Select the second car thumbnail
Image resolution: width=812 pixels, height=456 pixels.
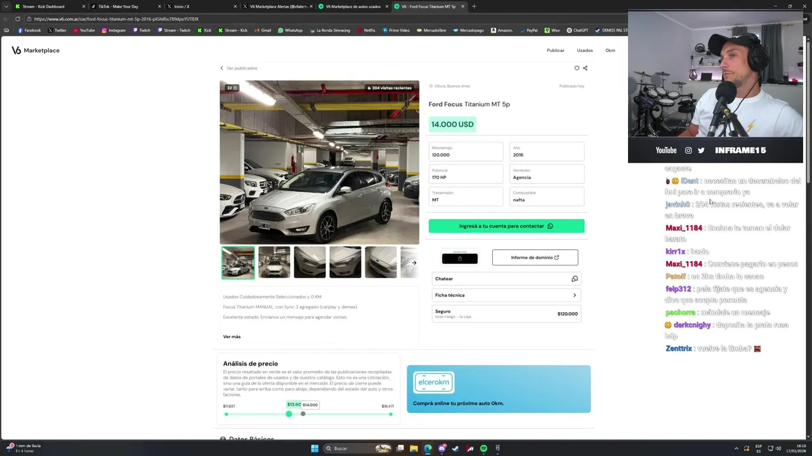[274, 262]
